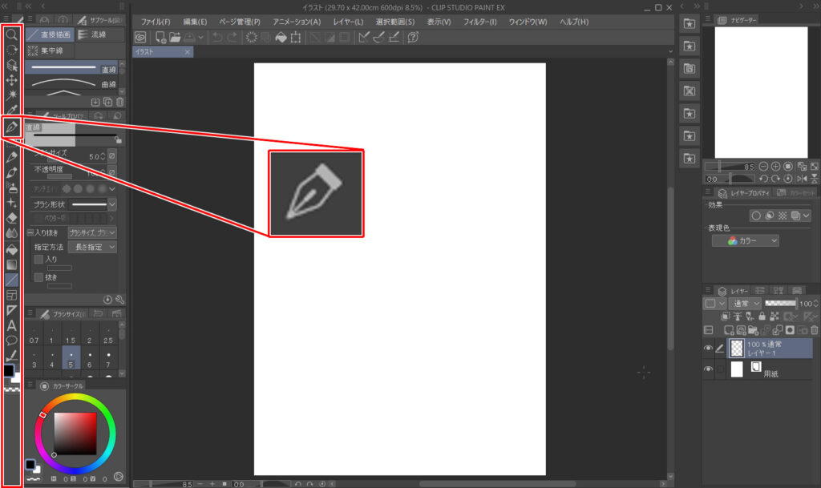Select the Text tool

click(12, 325)
